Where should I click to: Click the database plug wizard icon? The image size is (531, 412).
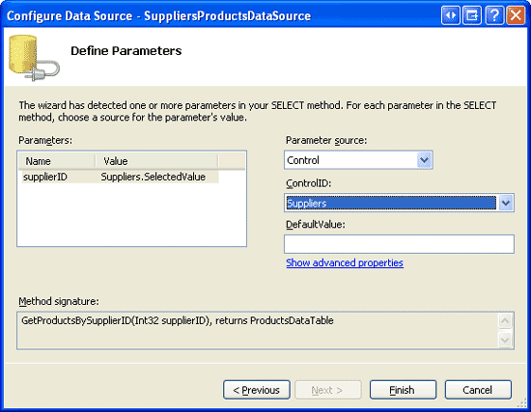34,58
